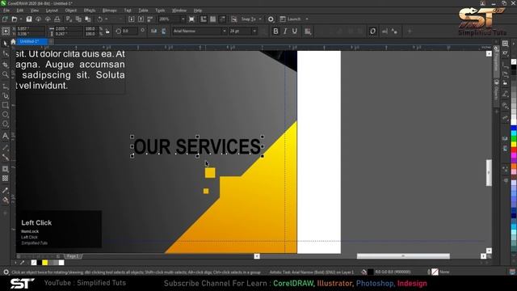The width and height of the screenshot is (517, 291).
Task: Open the 24 pt font size dropdown
Action: point(254,31)
